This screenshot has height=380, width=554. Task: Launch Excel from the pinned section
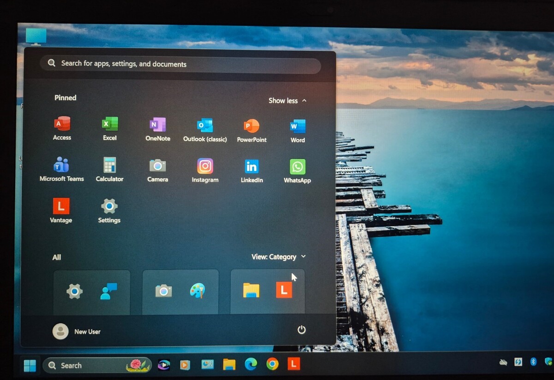coord(110,128)
